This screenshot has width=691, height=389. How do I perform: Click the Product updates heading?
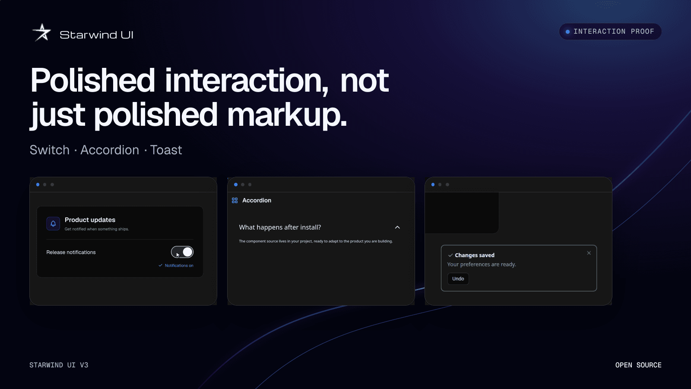[90, 220]
